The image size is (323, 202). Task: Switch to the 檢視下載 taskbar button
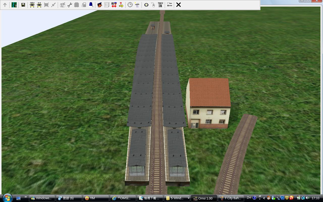coord(150,198)
